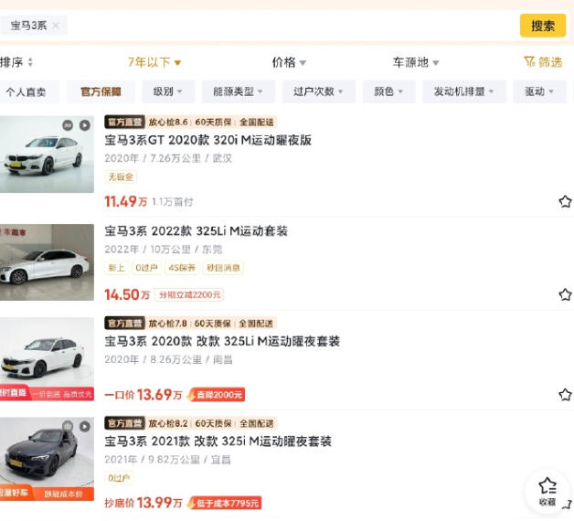Expand the 车源地 dropdown

click(x=416, y=62)
